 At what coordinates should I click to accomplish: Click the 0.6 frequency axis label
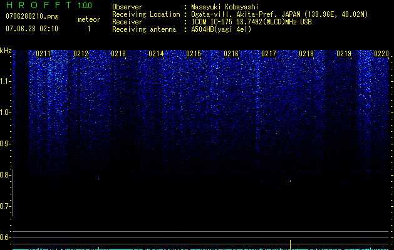(5, 237)
